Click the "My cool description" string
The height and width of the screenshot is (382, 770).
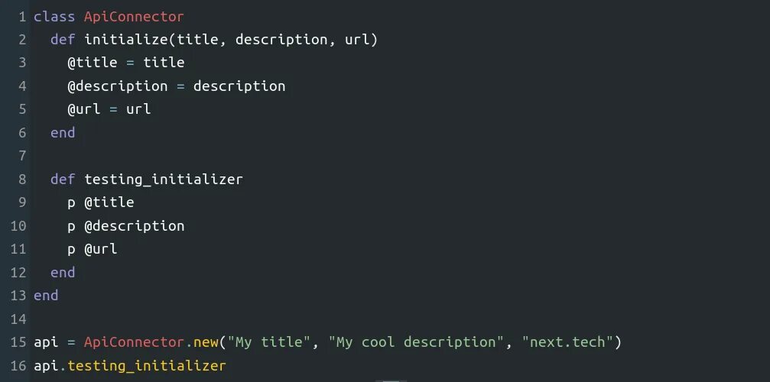[416, 342]
